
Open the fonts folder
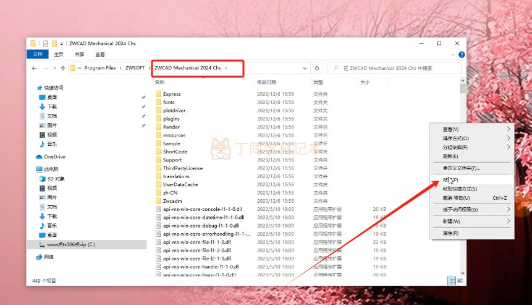tap(169, 102)
